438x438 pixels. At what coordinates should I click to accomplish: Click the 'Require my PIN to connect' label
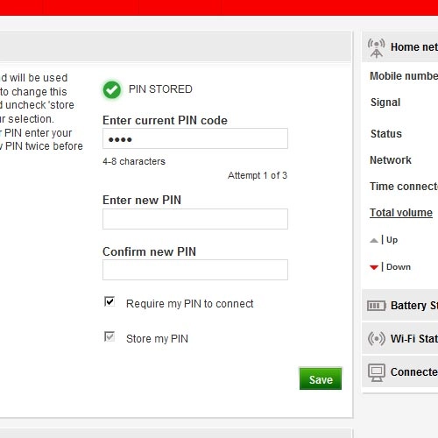(190, 304)
